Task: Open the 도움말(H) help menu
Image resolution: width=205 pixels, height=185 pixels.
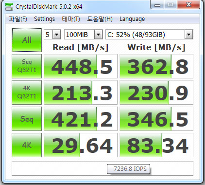Action: pyautogui.click(x=100, y=19)
